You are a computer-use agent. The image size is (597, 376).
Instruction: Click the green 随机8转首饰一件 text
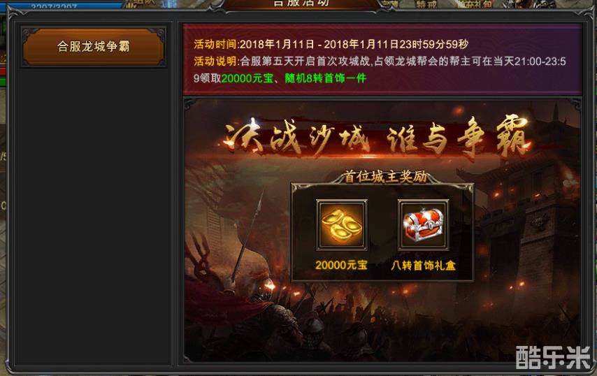coord(326,78)
